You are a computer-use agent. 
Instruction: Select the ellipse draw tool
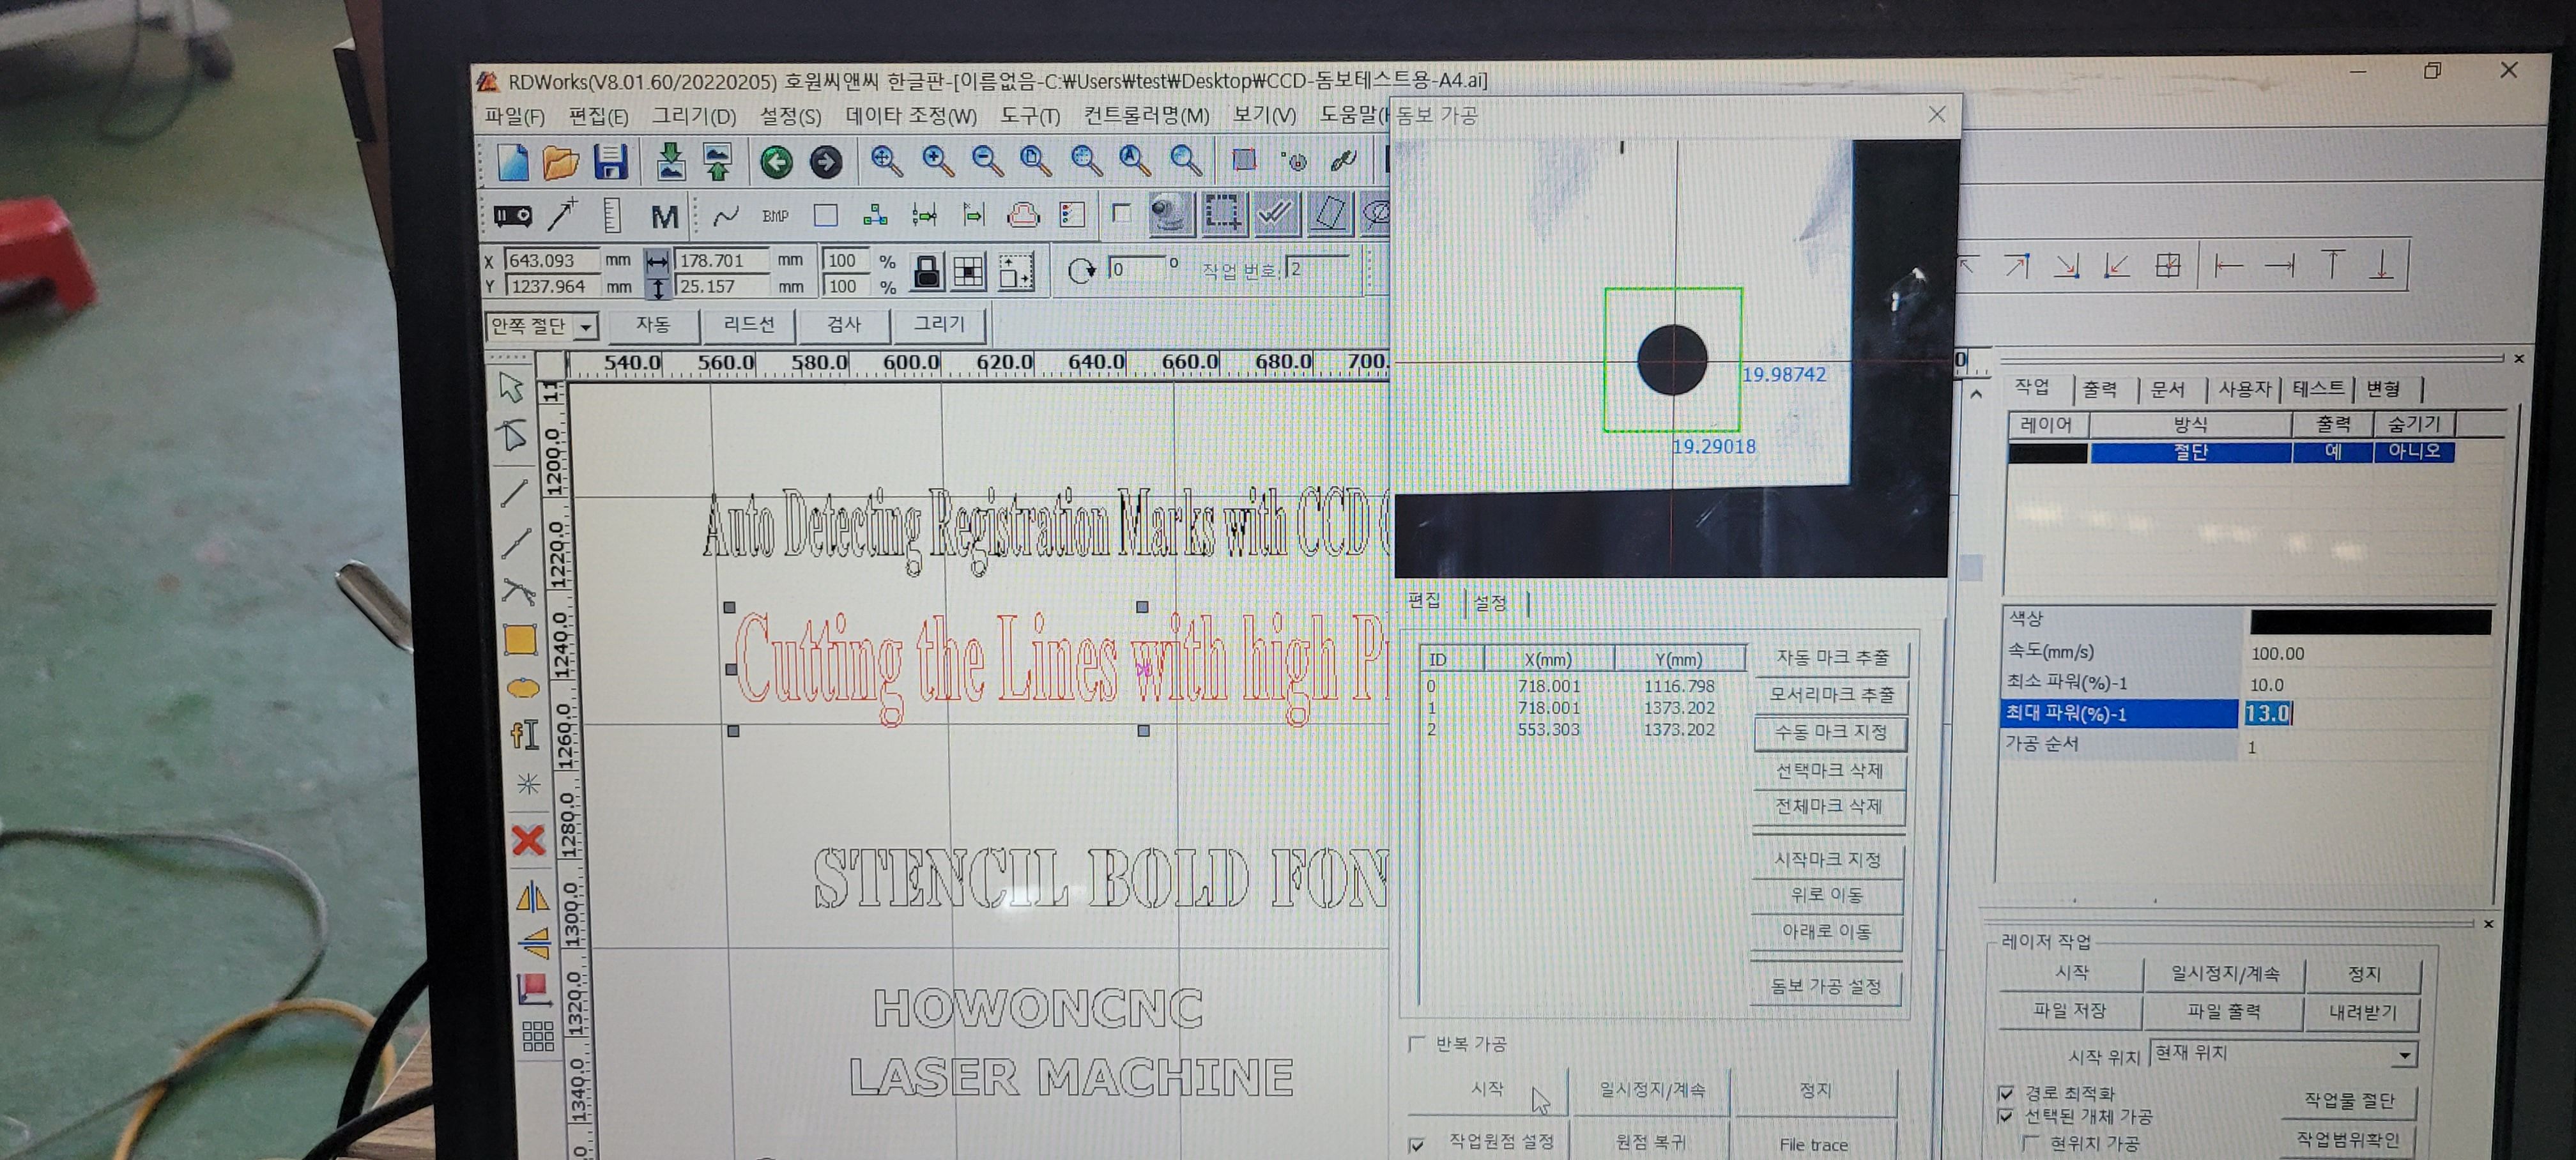pyautogui.click(x=523, y=688)
